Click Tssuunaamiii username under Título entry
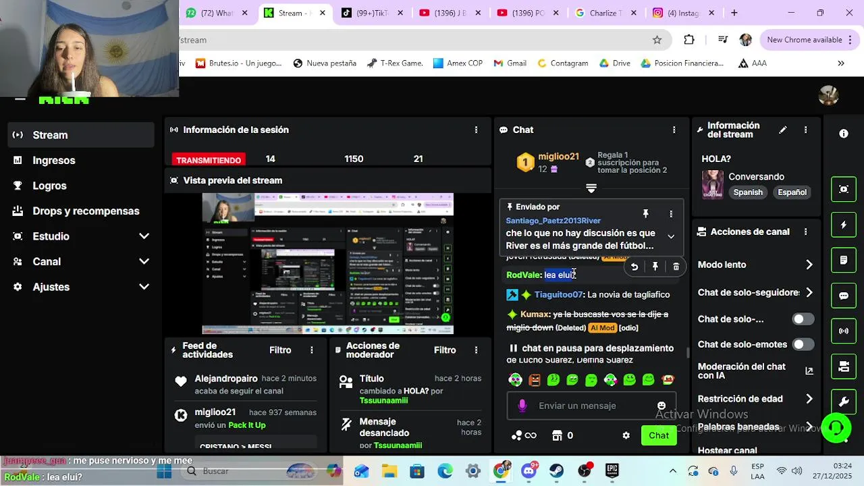The image size is (864, 486). [383, 400]
